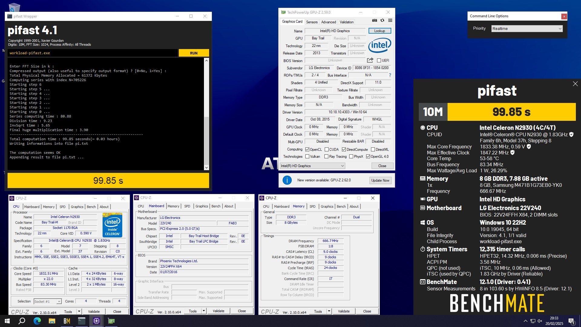Switch to CPU-Z taskbar icon

click(x=97, y=321)
